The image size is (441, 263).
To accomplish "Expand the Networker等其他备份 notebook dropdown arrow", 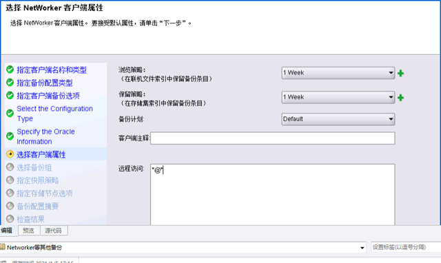I will (362, 248).
